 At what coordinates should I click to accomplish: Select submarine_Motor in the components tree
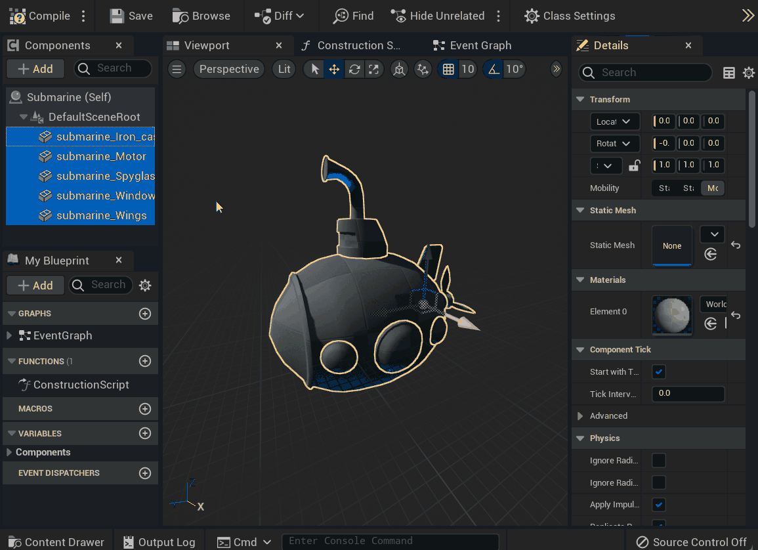pyautogui.click(x=101, y=156)
